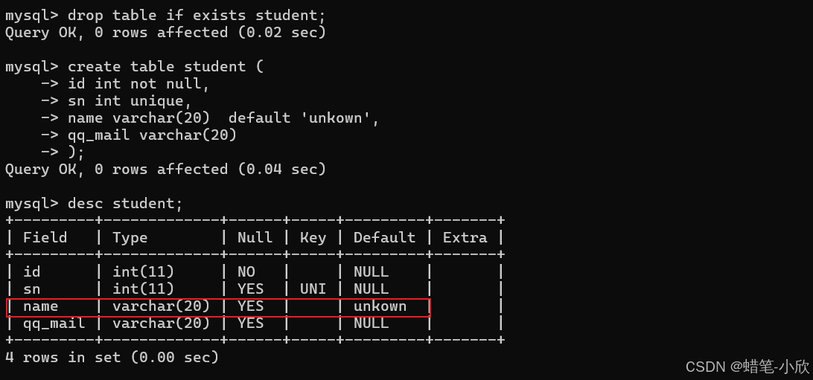Click the 'sn int unique,' line
Image resolution: width=813 pixels, height=380 pixels.
pos(130,101)
